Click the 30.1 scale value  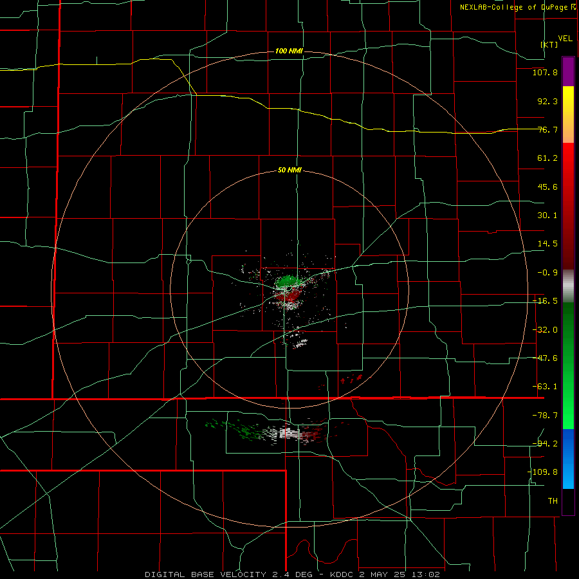click(547, 216)
